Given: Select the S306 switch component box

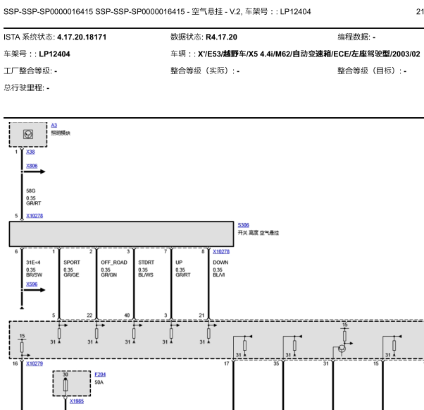Looking at the screenshot, I should click(x=121, y=234).
